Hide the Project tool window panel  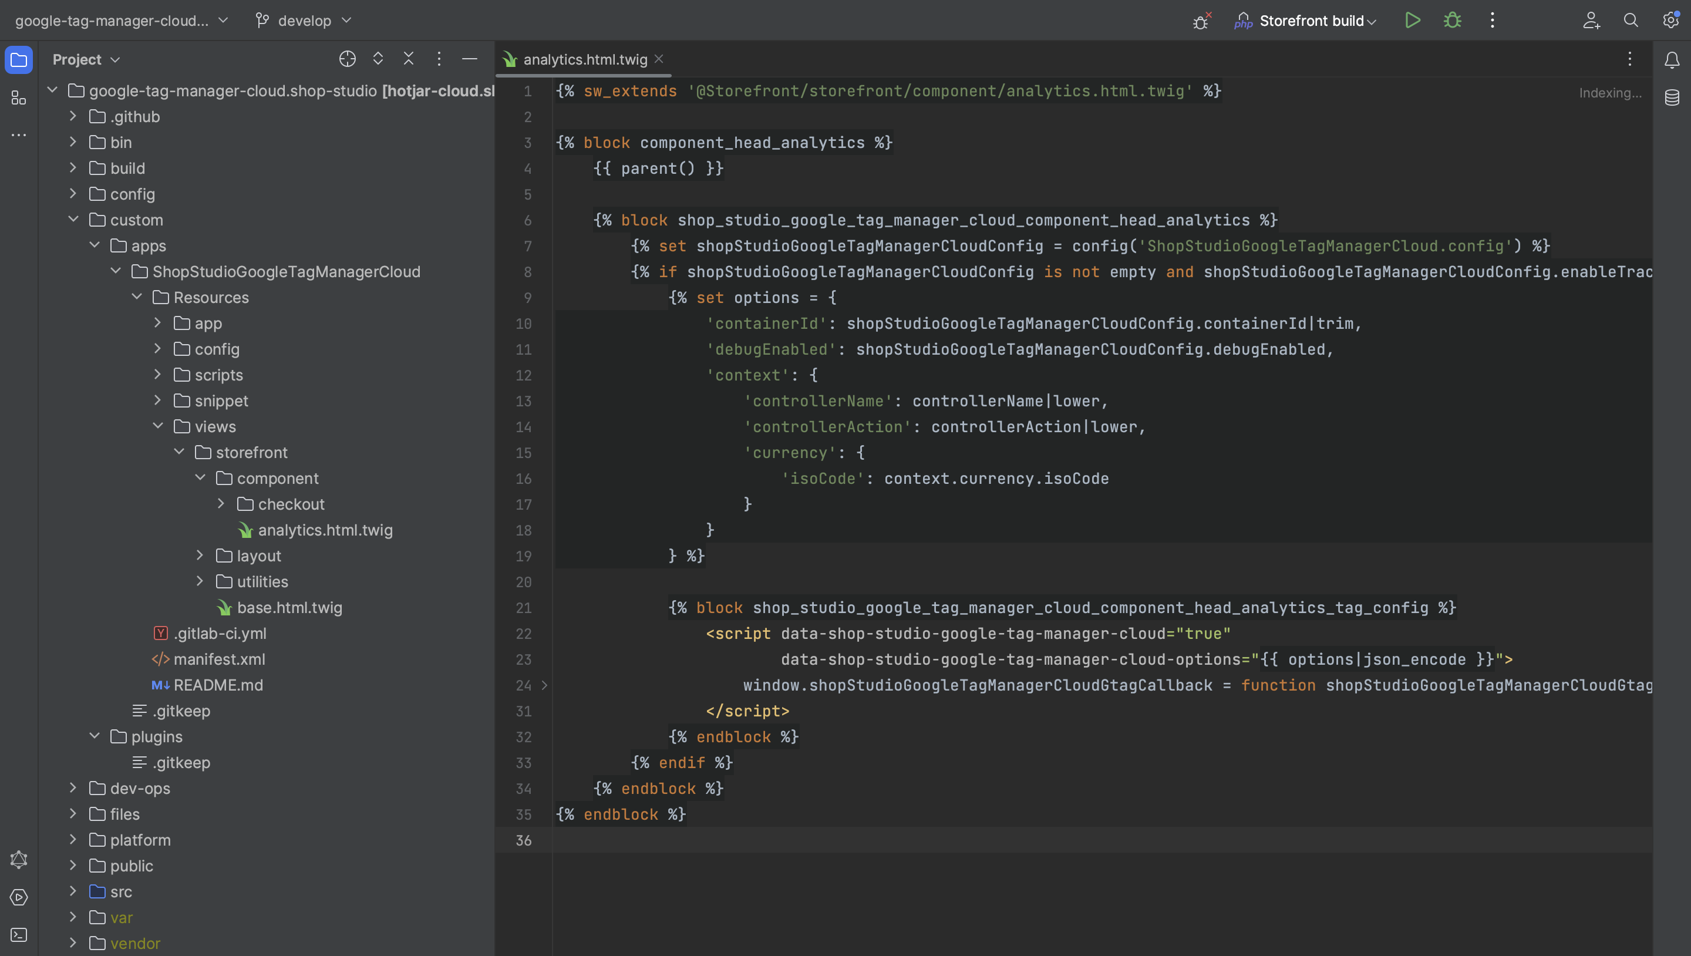pos(470,59)
